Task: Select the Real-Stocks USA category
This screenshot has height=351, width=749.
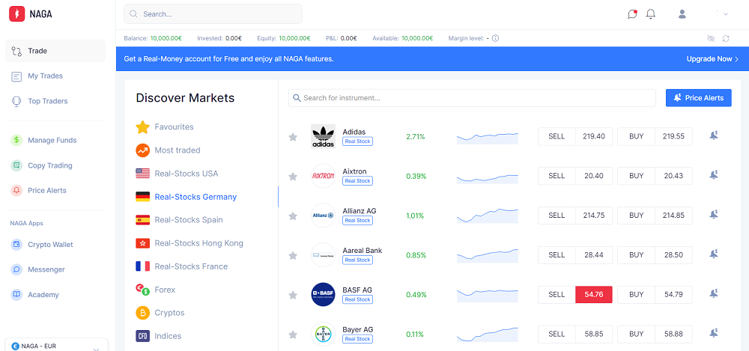Action: pos(177,174)
